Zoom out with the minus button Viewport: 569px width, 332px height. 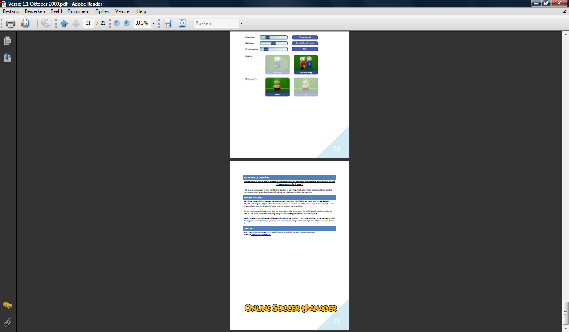click(117, 23)
